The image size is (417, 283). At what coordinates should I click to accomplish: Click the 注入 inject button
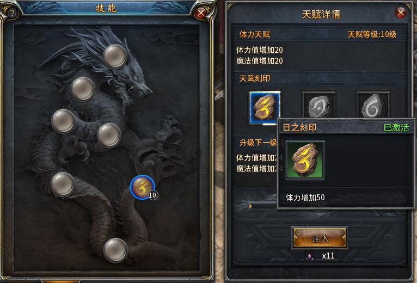point(320,238)
